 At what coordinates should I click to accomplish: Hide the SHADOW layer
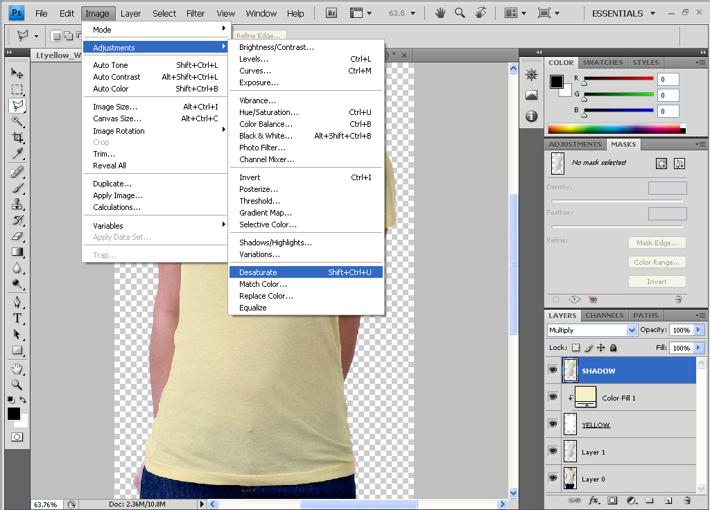pyautogui.click(x=553, y=369)
